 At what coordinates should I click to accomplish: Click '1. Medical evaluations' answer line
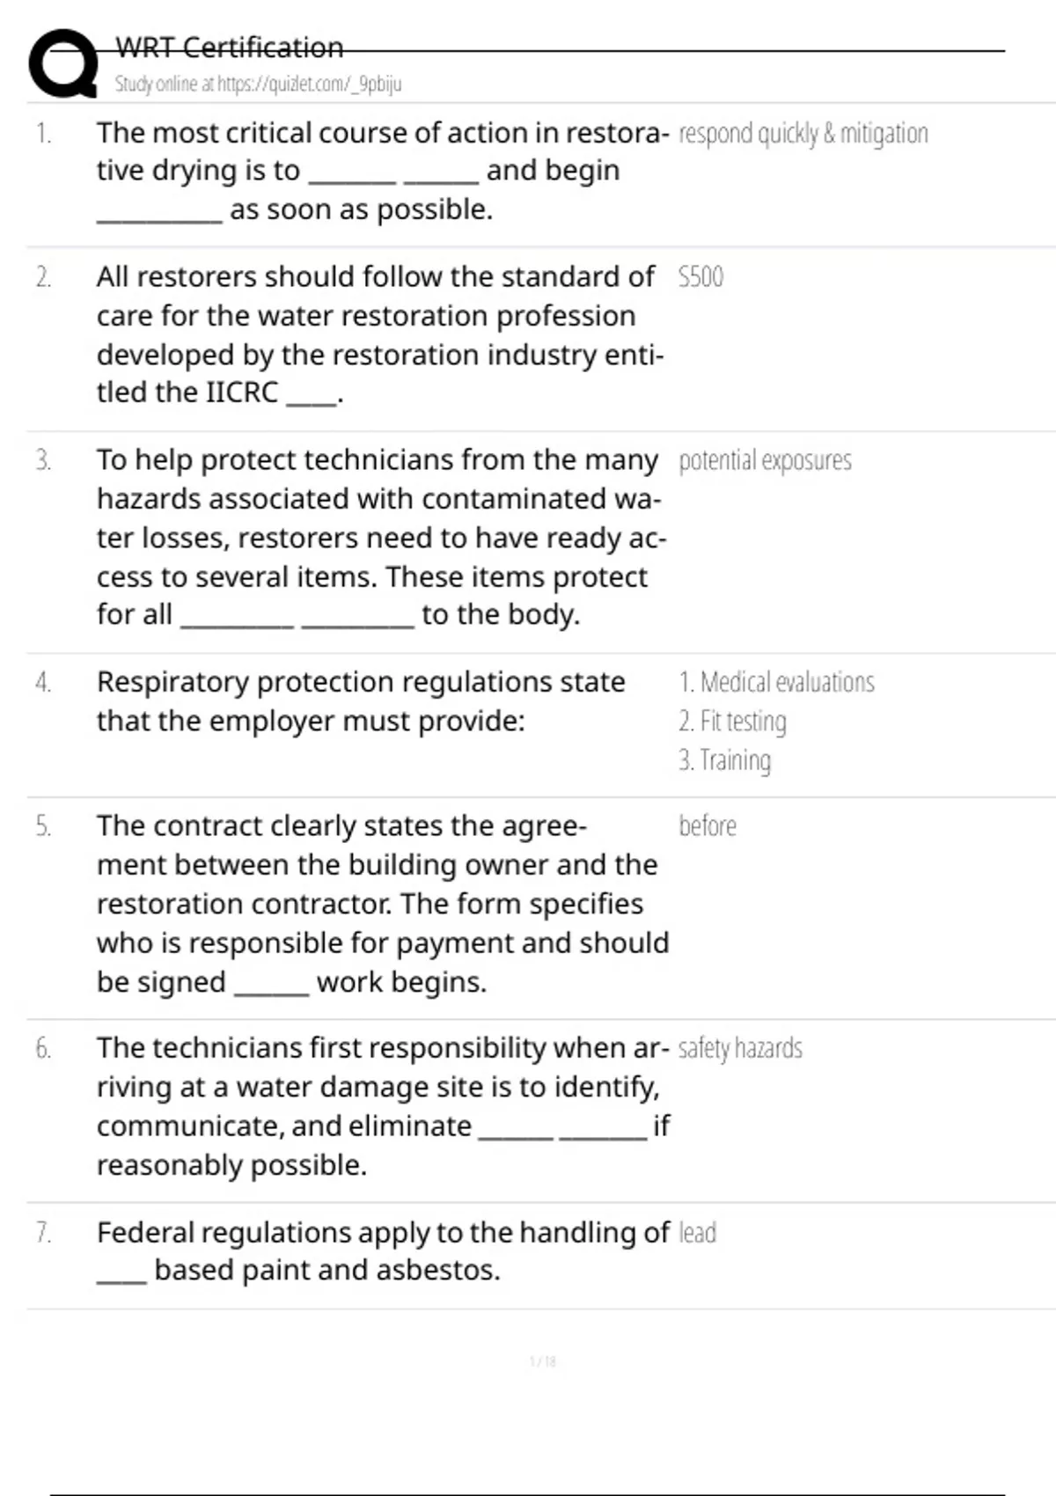(x=776, y=682)
